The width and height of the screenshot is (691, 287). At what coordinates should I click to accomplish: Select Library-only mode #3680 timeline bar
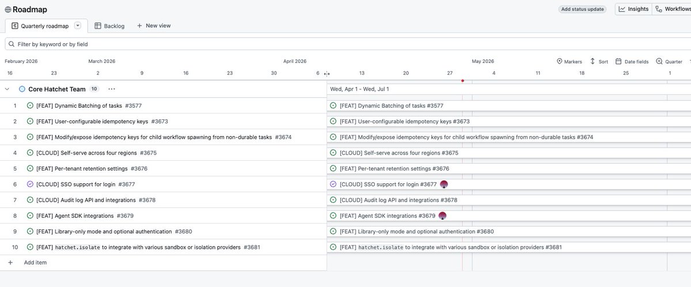click(x=509, y=231)
